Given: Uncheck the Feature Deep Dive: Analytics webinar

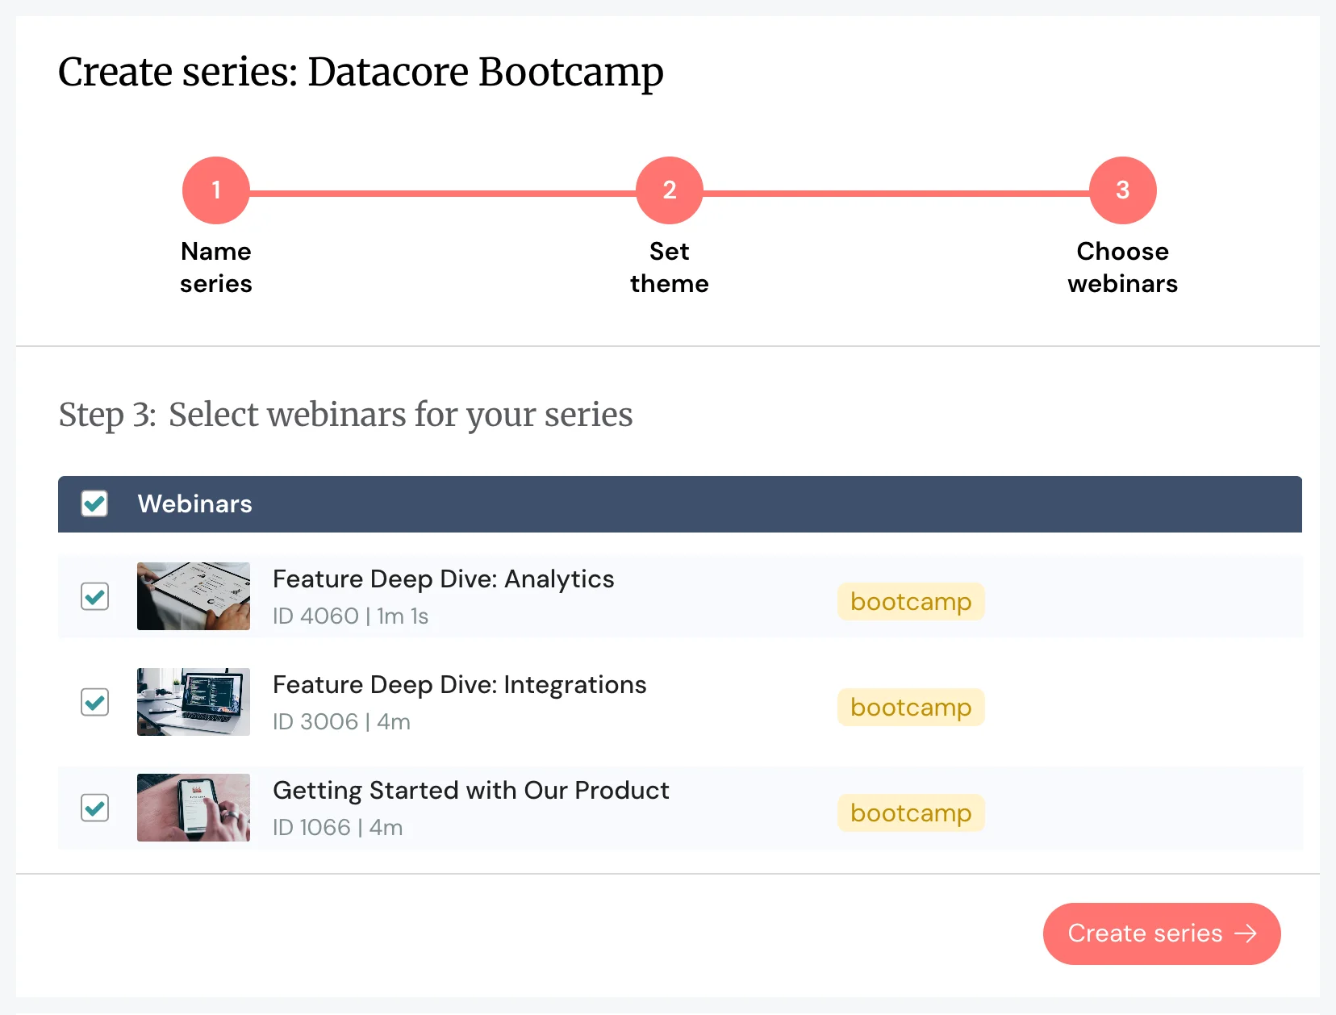Looking at the screenshot, I should 94,596.
